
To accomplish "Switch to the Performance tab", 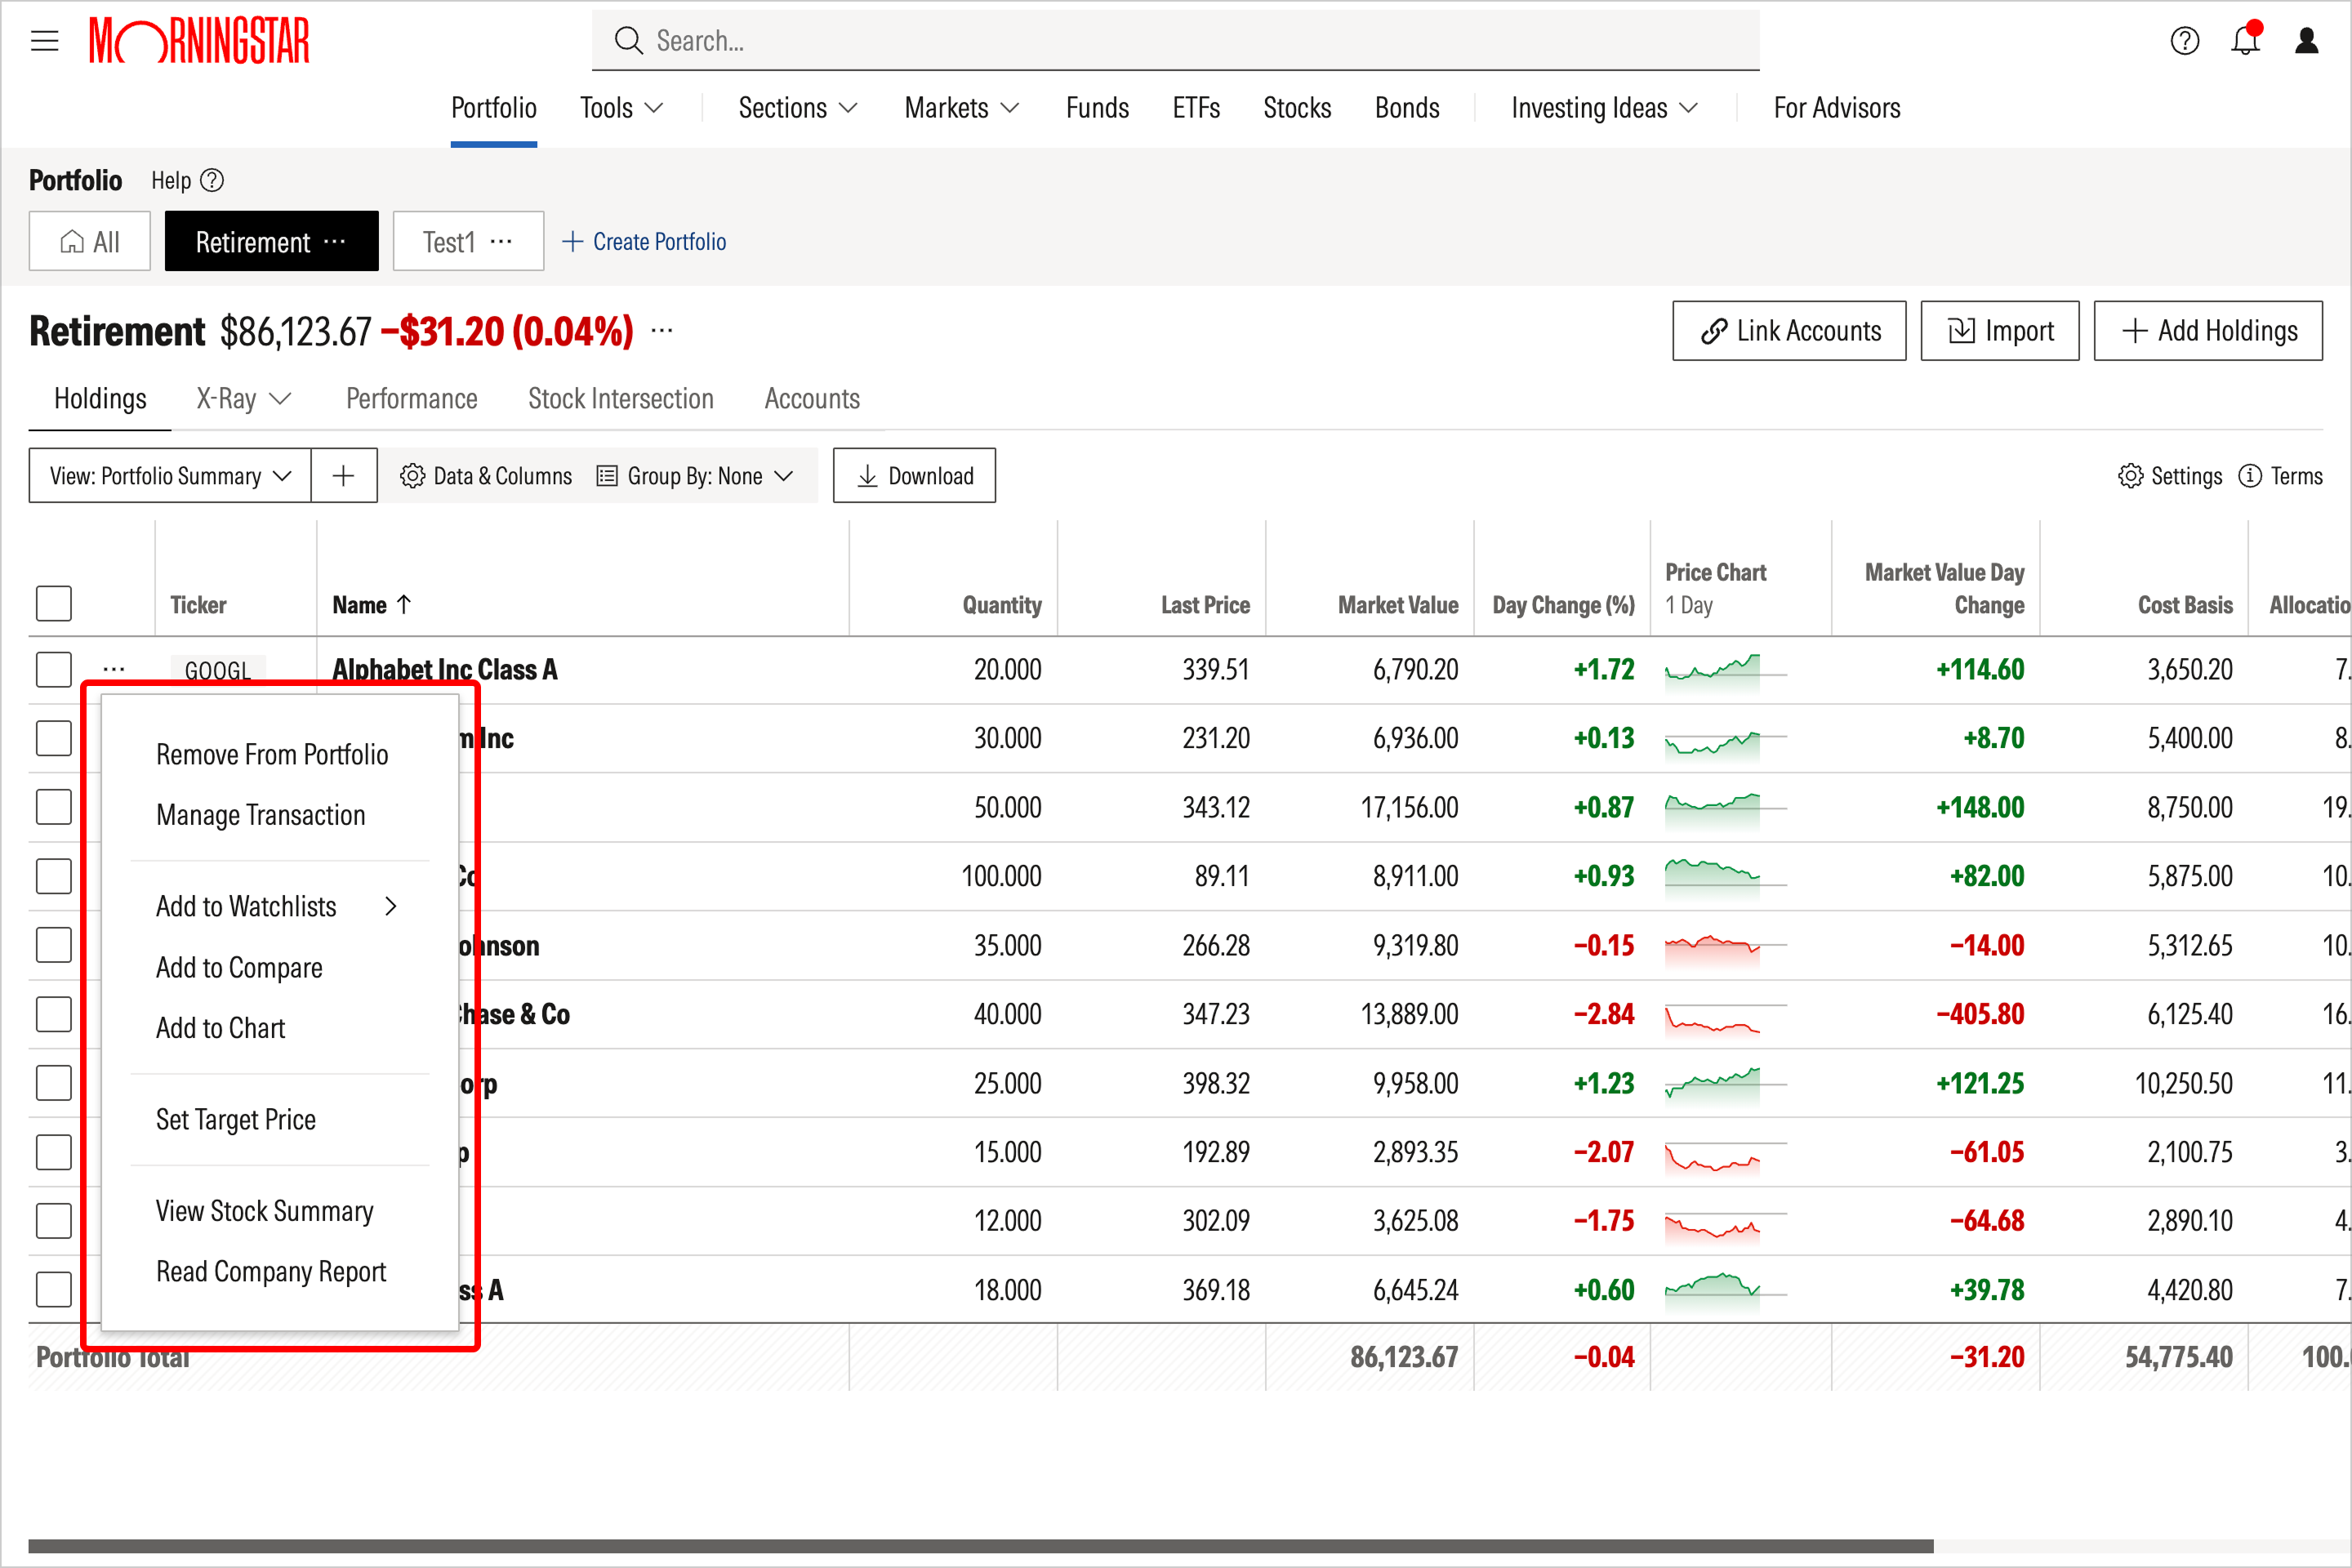I will 412,399.
